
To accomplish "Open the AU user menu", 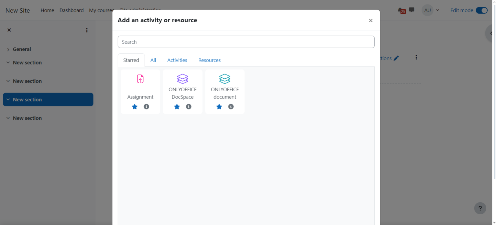I will click(431, 10).
